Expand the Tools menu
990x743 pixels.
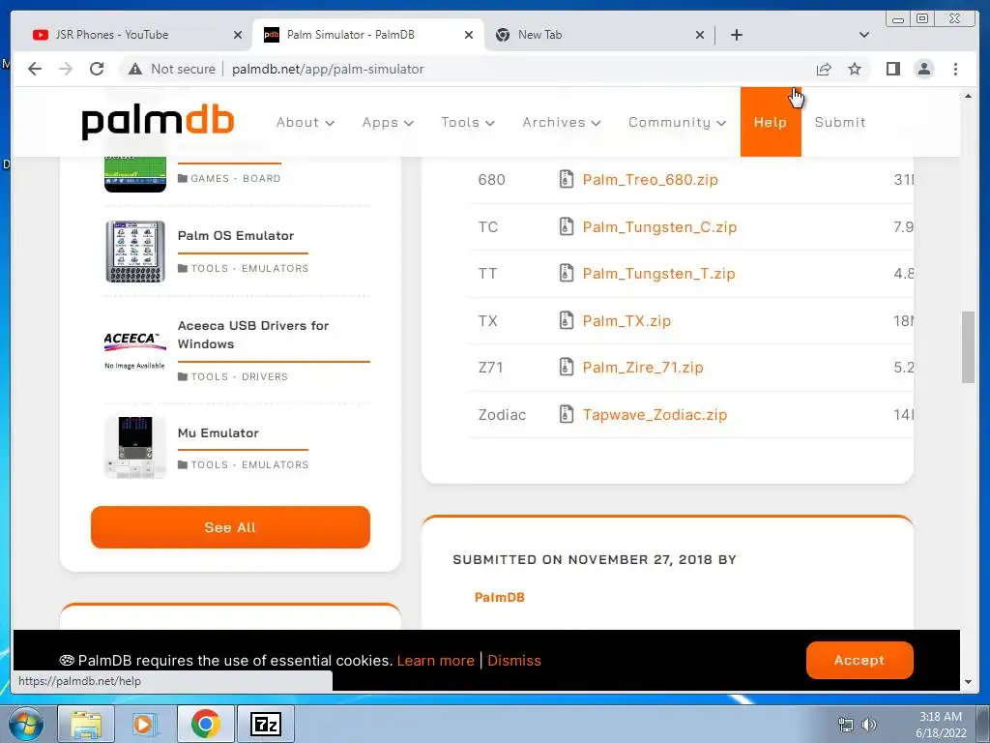click(x=468, y=123)
